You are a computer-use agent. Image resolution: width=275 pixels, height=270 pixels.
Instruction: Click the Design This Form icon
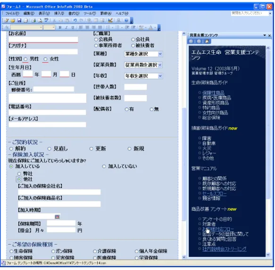[x=110, y=21]
